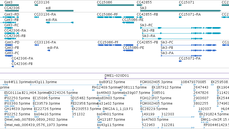This screenshot has width=229, height=129.
Task: Click the AT08111.5prime EST label
Action: pyautogui.click(x=133, y=87)
